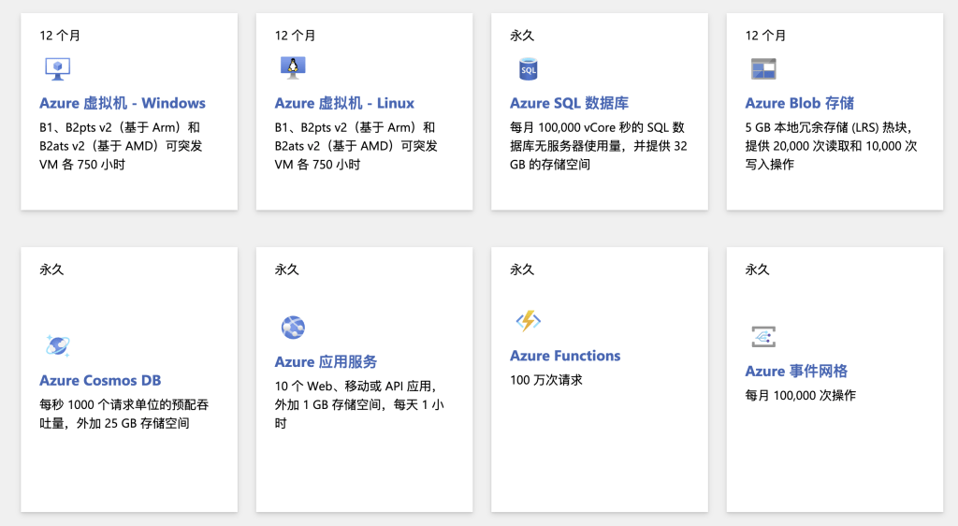Click the 每月 100,000 次操作 text
The width and height of the screenshot is (958, 526).
coord(801,395)
